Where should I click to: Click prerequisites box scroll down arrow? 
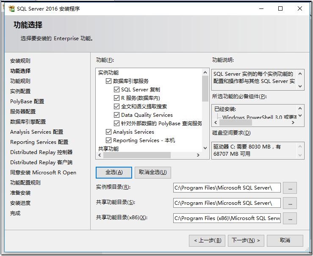pos(300,116)
